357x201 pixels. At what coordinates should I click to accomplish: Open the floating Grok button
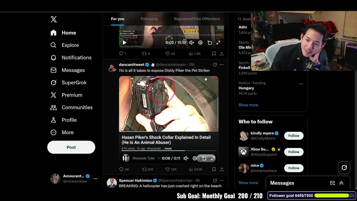coord(344,167)
